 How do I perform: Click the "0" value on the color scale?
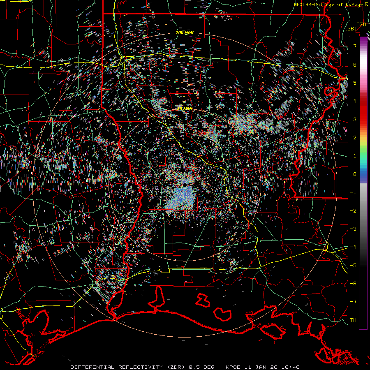355,174
